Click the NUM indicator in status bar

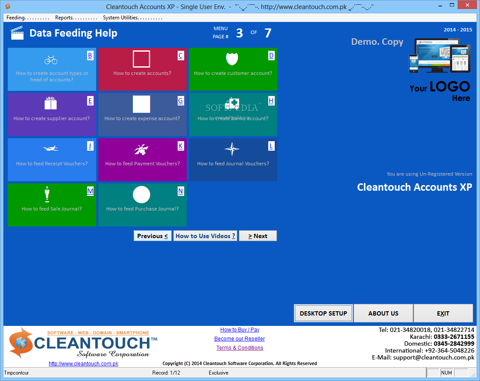click(x=447, y=373)
